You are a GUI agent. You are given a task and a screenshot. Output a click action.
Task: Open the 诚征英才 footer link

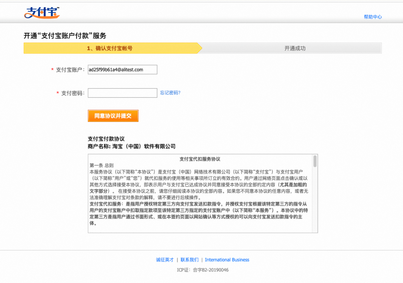pyautogui.click(x=165, y=260)
